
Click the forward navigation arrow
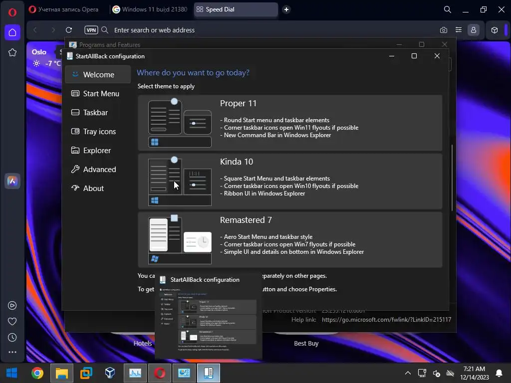point(53,30)
